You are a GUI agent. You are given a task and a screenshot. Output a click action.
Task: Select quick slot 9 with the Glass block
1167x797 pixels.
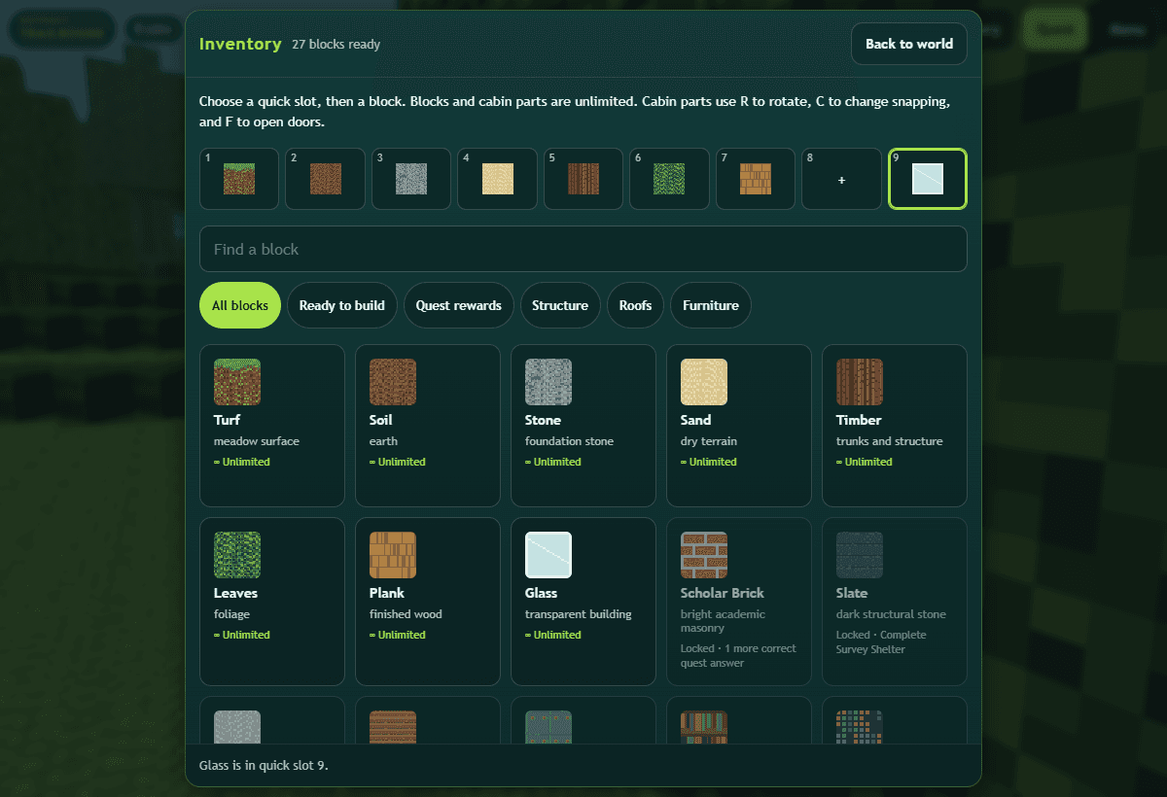pyautogui.click(x=928, y=179)
